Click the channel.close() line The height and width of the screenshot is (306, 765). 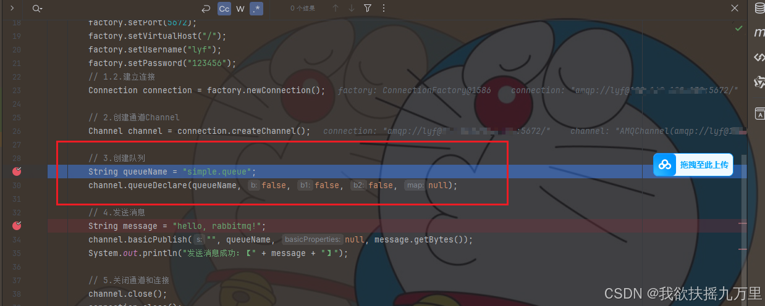(x=128, y=294)
